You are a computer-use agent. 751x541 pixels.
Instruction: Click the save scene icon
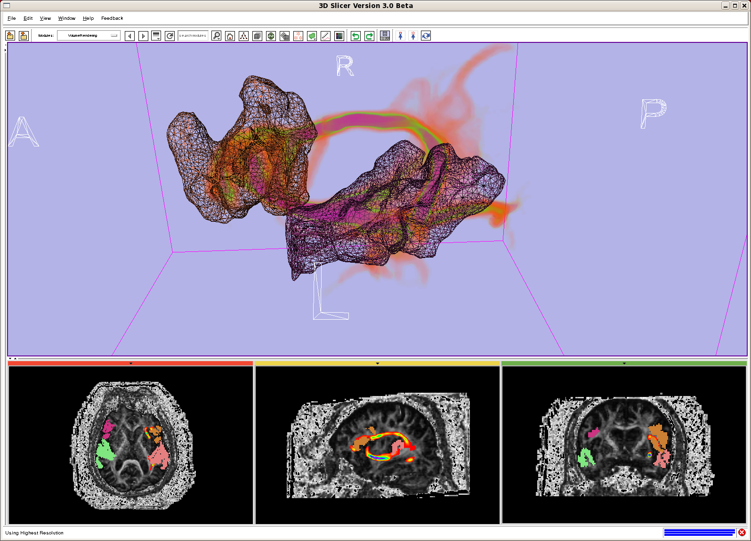pos(24,36)
